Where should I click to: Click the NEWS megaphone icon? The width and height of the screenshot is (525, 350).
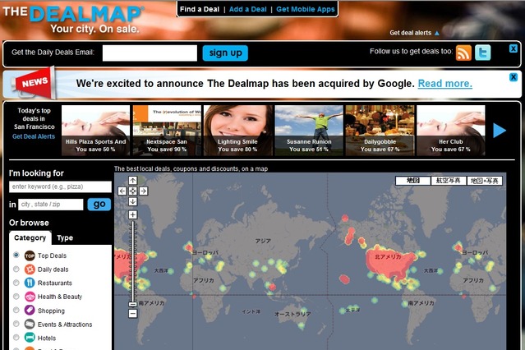pyautogui.click(x=34, y=83)
